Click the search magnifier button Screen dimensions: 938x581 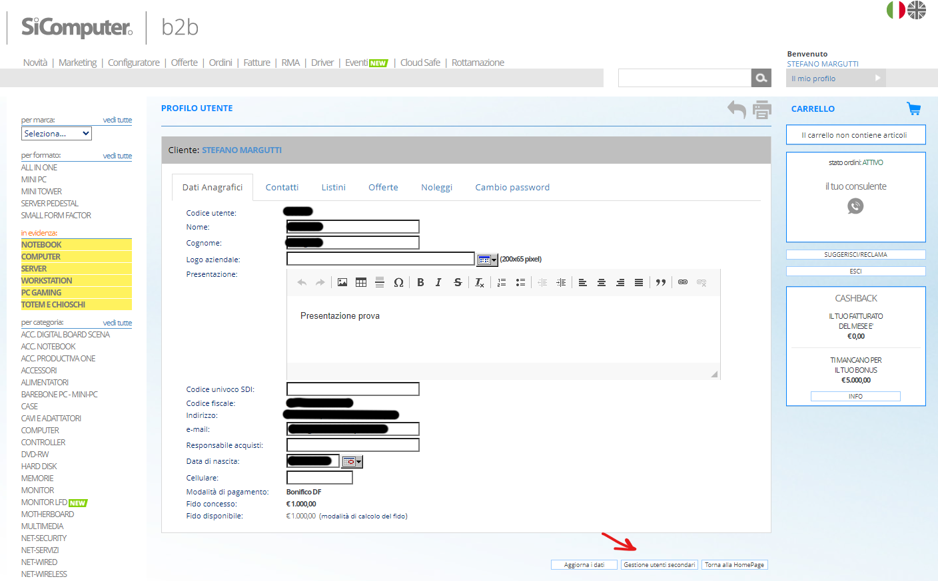point(761,78)
